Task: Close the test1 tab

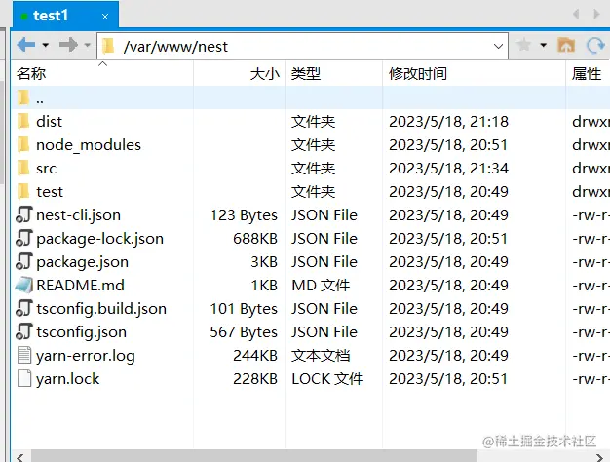Action: click(105, 17)
